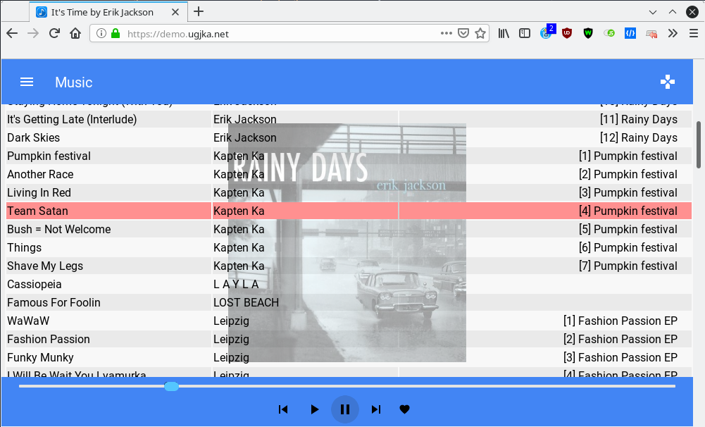Reload the current page
This screenshot has height=427, width=705.
[54, 33]
